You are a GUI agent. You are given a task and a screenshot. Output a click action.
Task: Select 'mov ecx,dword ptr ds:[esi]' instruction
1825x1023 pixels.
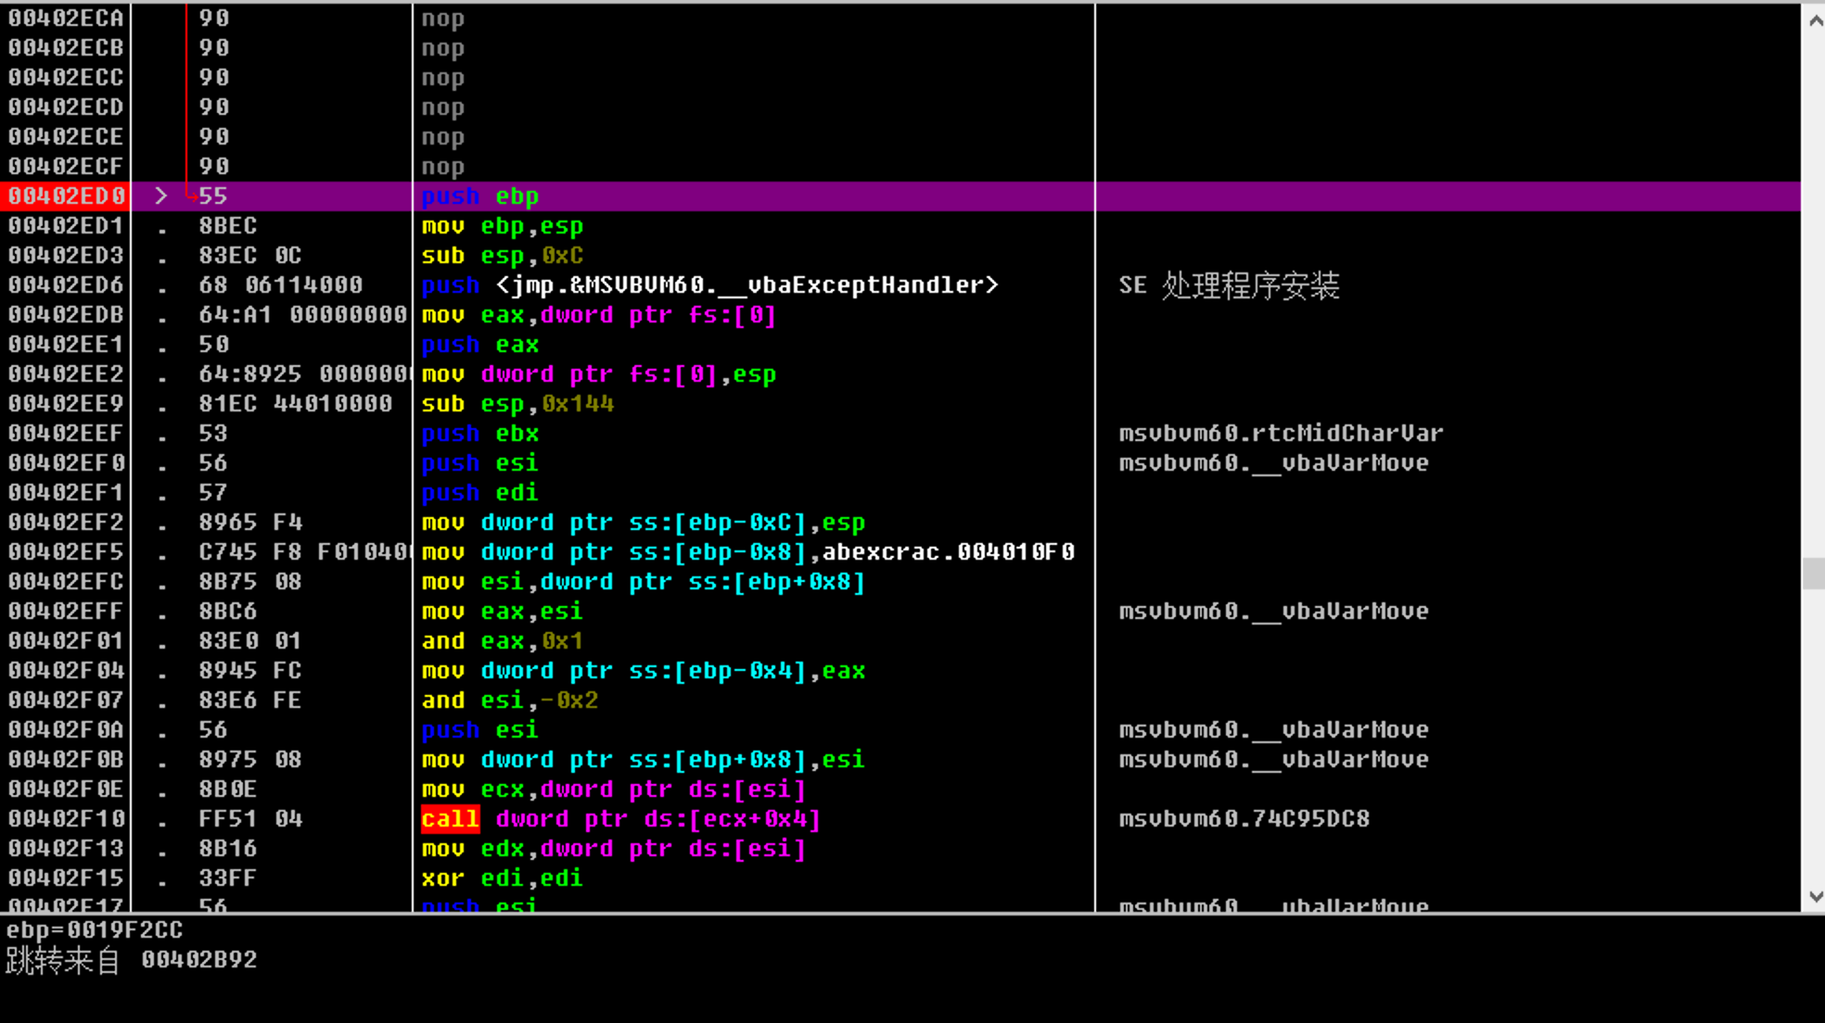[613, 789]
